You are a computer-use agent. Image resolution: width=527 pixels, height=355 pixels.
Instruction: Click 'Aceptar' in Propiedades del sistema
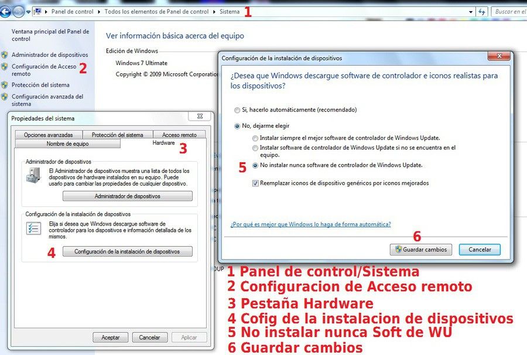point(111,337)
